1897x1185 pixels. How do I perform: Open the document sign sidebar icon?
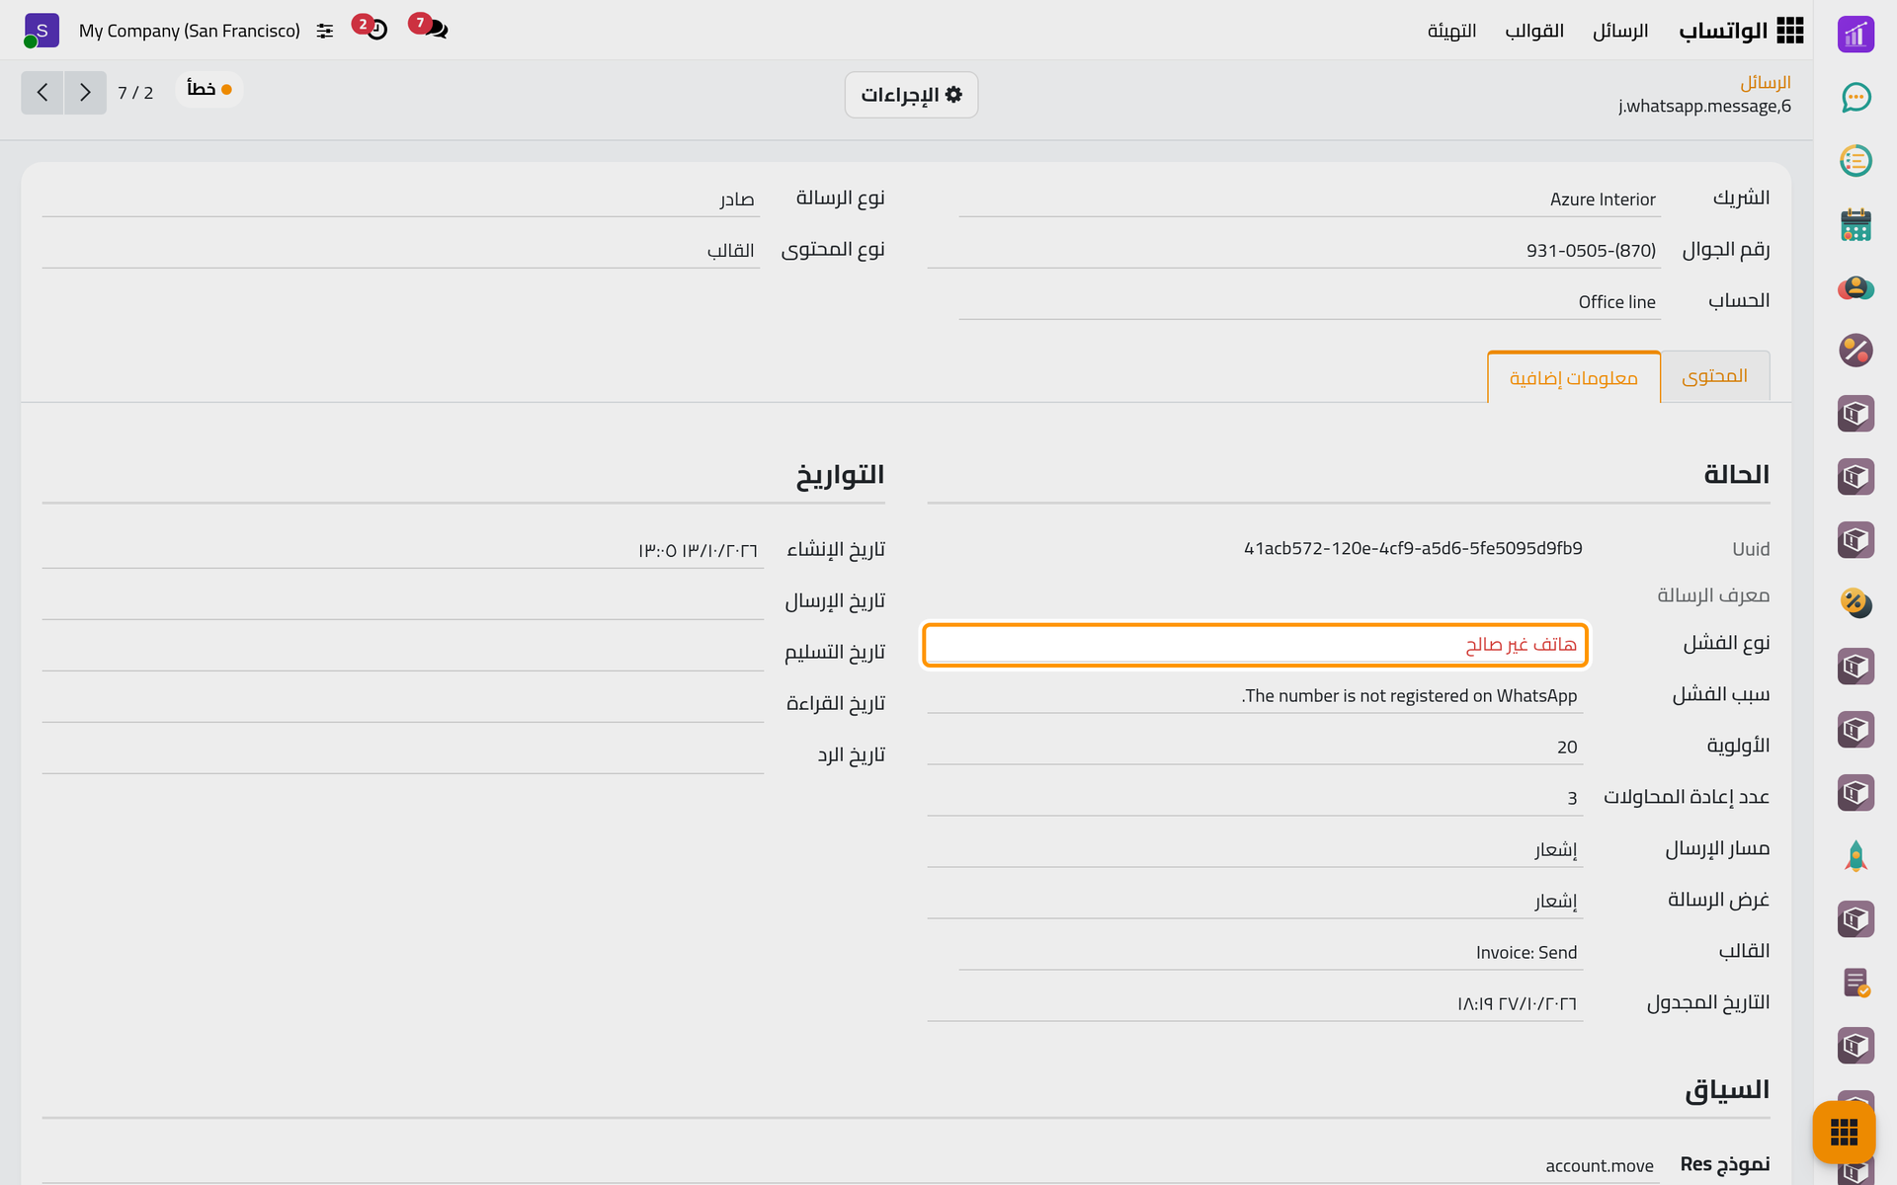[x=1856, y=983]
